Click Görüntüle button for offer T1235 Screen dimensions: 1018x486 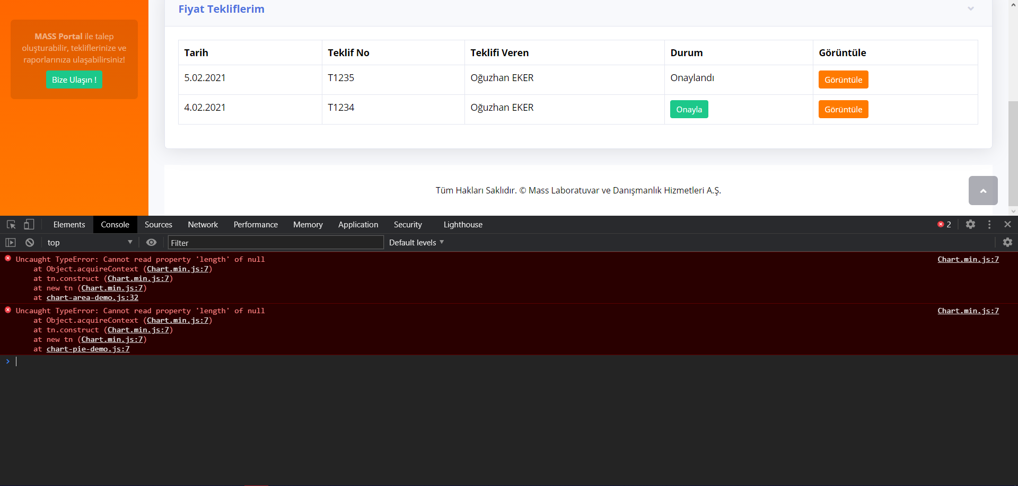pyautogui.click(x=843, y=80)
